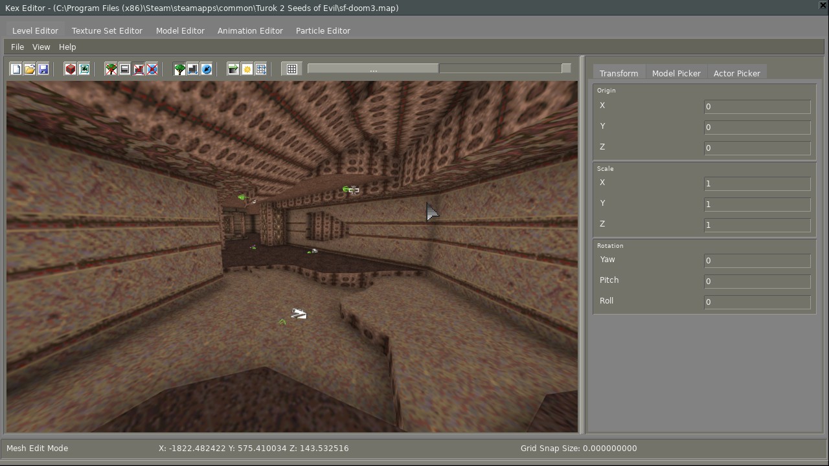829x466 pixels.
Task: Click the Rotation Yaw input field
Action: pyautogui.click(x=756, y=261)
